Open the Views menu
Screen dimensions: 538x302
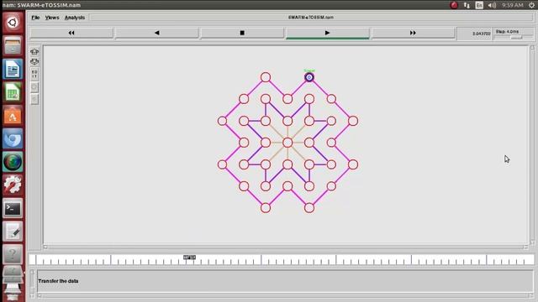(52, 18)
